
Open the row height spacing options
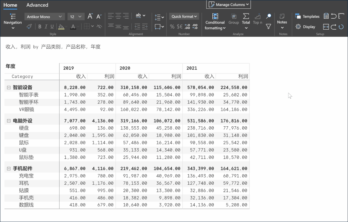tap(159, 17)
